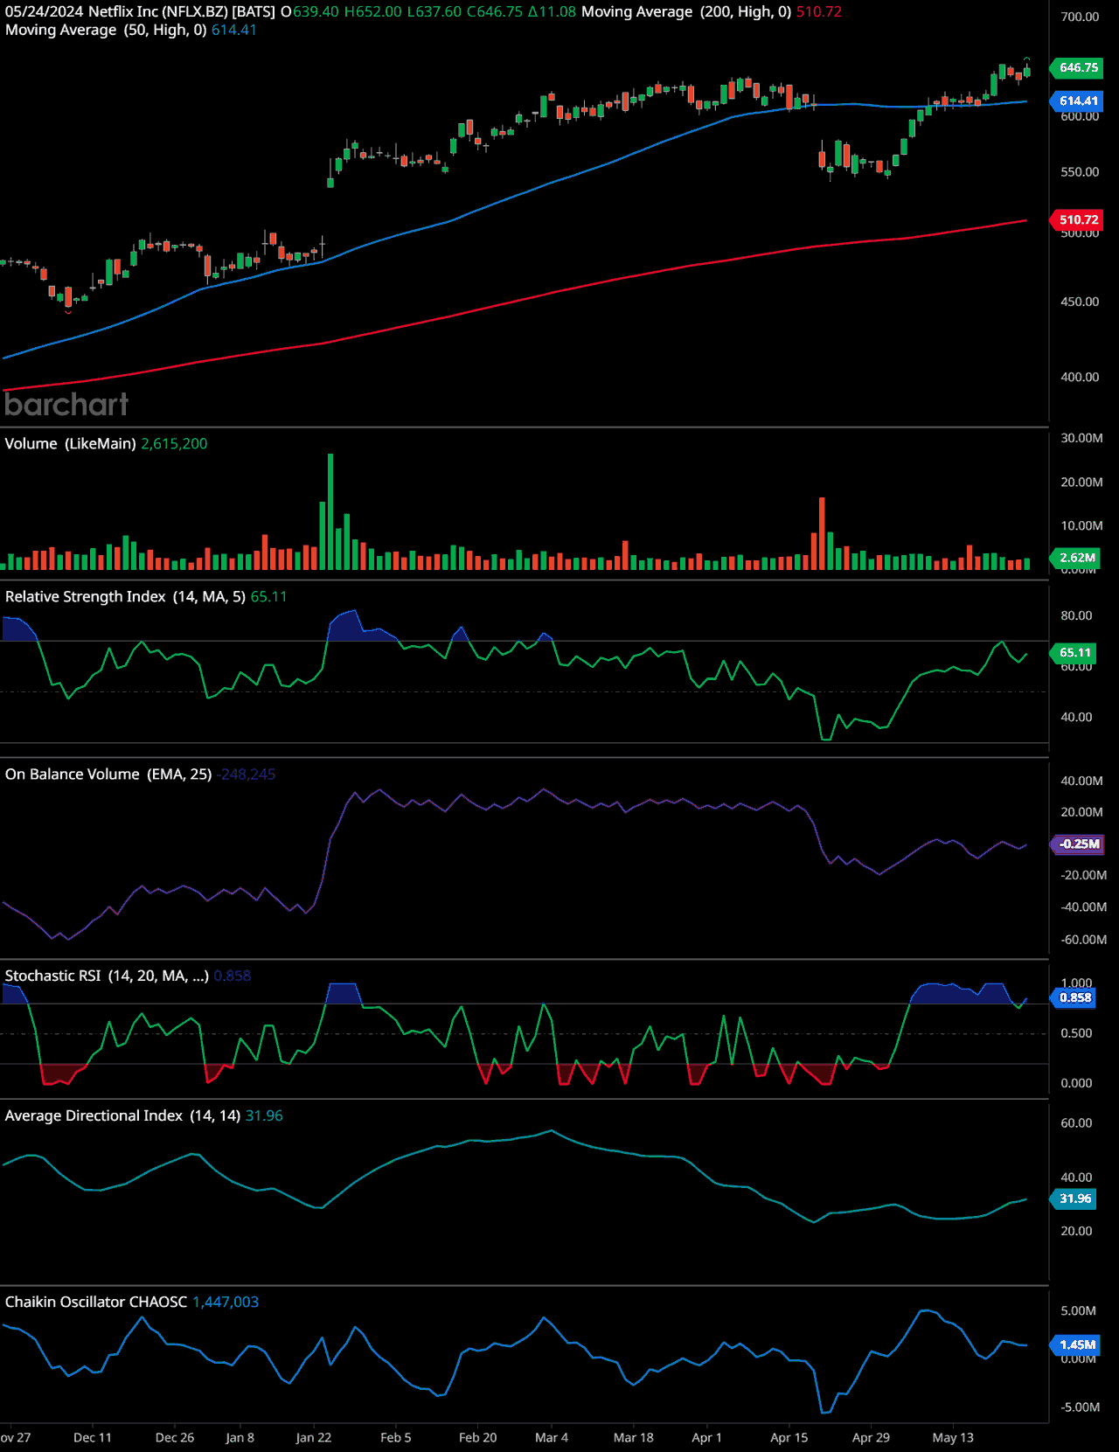The image size is (1119, 1452).
Task: Select the Average Directional Index title
Action: [x=122, y=1115]
